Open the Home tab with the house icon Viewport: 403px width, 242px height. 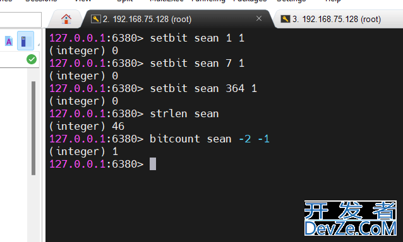pyautogui.click(x=66, y=19)
